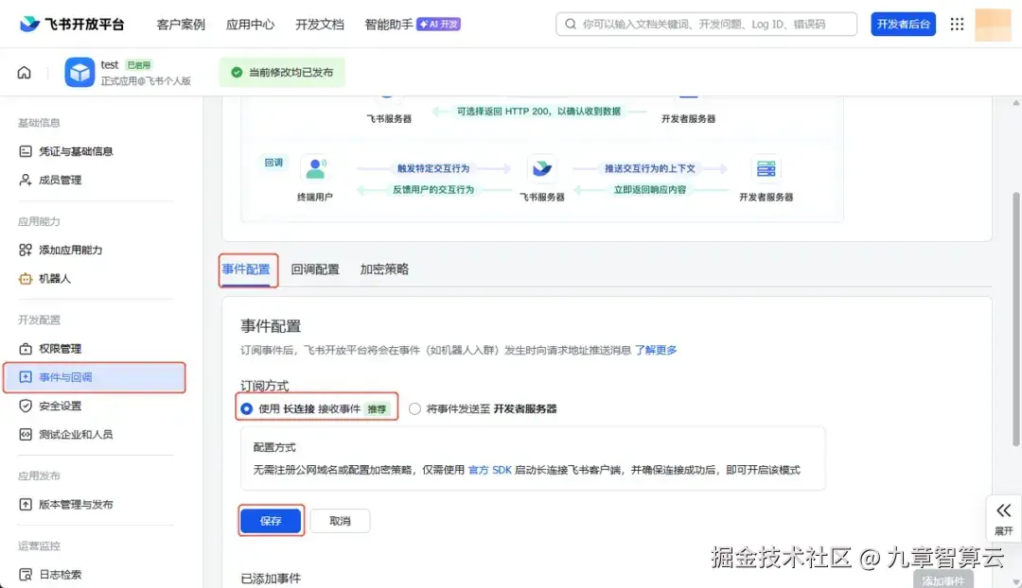This screenshot has height=588, width=1022.
Task: Open the 官方 SDK link
Action: click(x=489, y=470)
